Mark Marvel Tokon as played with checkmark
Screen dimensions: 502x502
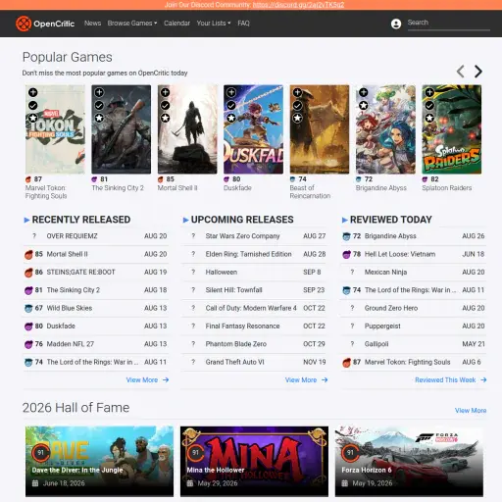pos(33,105)
